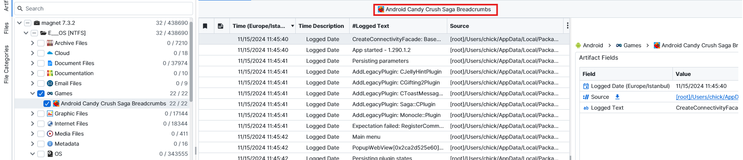The height and width of the screenshot is (160, 743).
Task: Click the Games controller icon in breadcrumb
Action: click(x=619, y=45)
